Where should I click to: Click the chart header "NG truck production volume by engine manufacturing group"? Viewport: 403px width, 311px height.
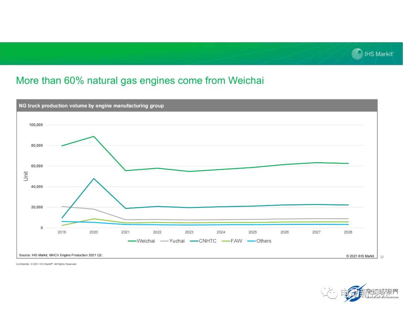[91, 106]
